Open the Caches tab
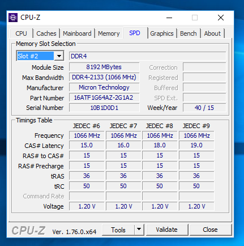Viewport: 244px width, 246px height. pyautogui.click(x=46, y=33)
